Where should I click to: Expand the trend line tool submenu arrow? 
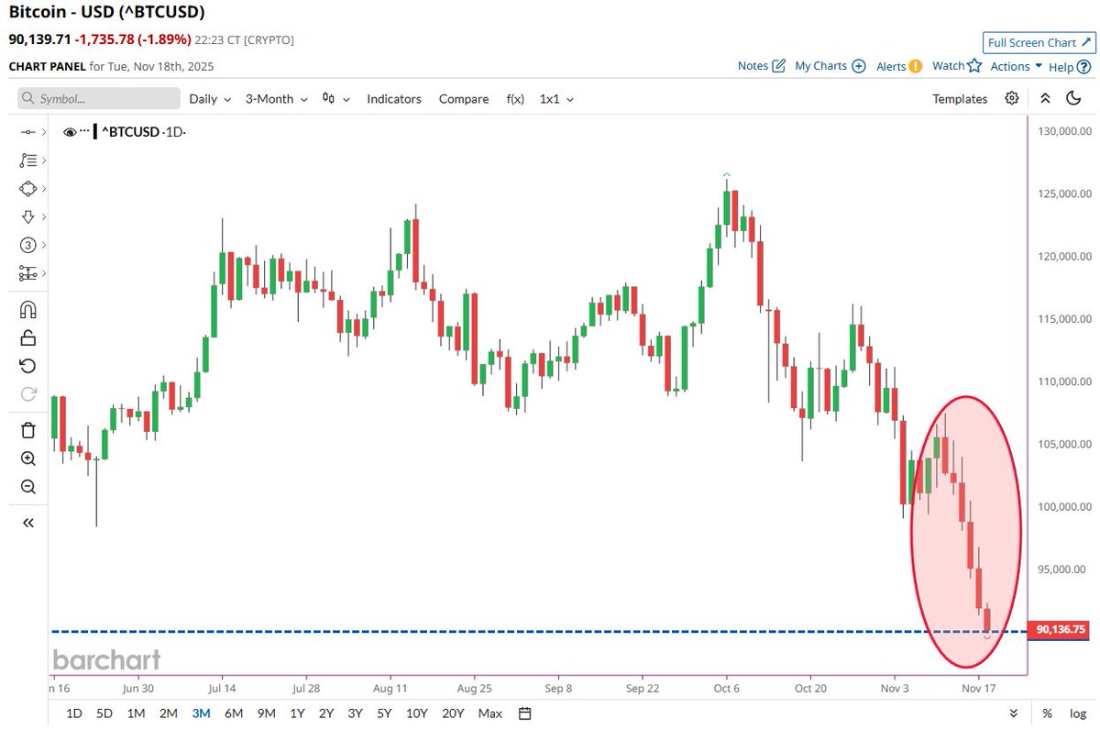(x=43, y=133)
